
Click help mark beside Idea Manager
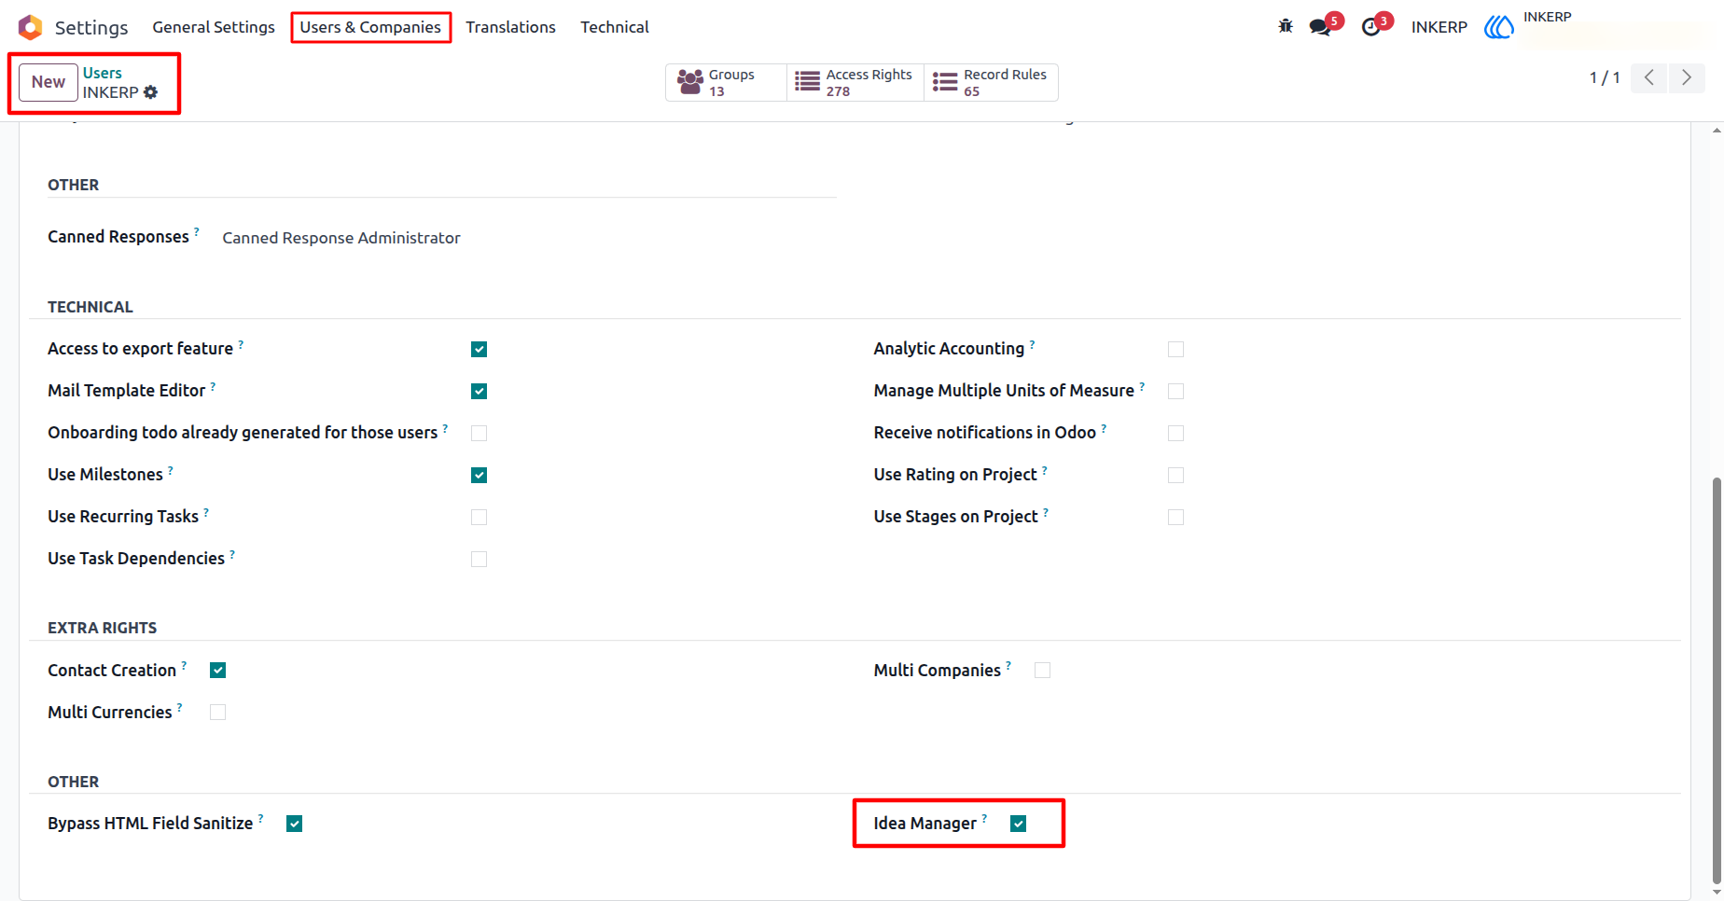(984, 818)
